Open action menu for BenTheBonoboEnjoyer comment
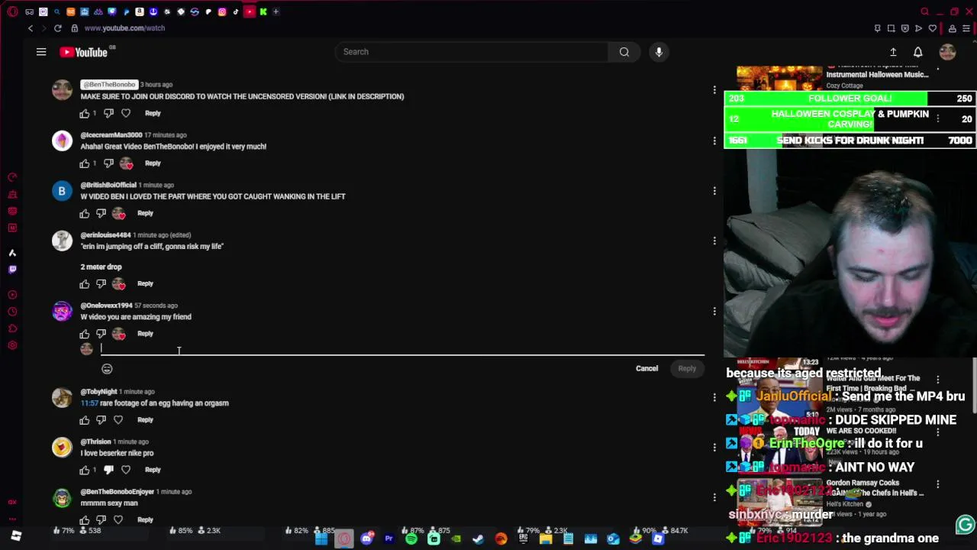This screenshot has width=977, height=550. coord(714,497)
